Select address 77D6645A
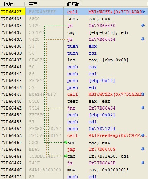The width and height of the screenshot is (148, 179). click(11, 135)
